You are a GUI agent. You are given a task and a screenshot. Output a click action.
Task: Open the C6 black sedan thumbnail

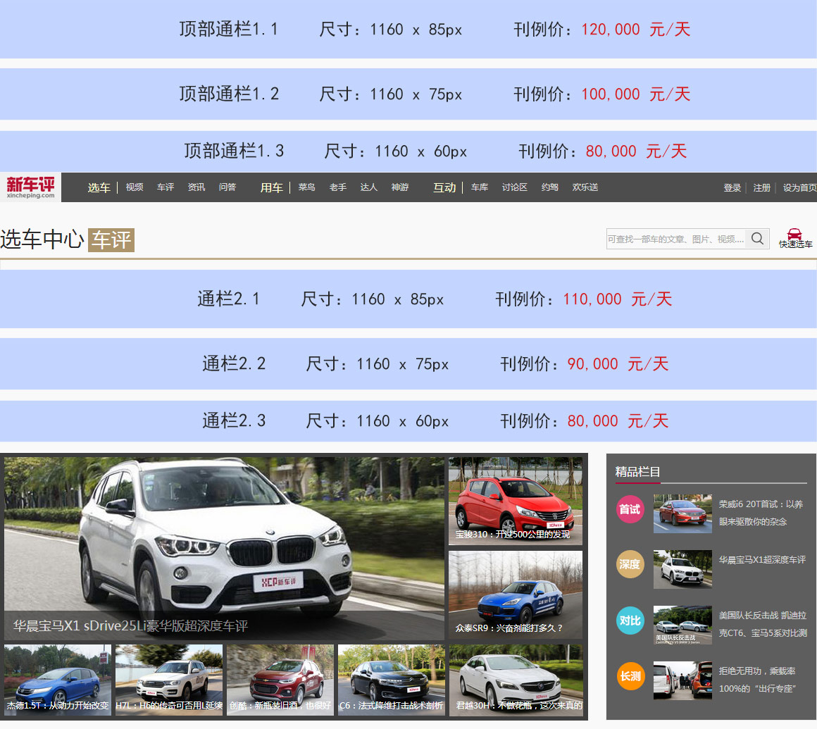tap(392, 680)
